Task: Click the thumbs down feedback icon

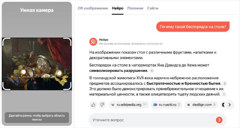Action: tap(102, 105)
